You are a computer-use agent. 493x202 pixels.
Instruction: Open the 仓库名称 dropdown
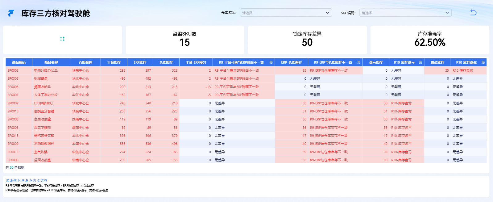(286, 13)
